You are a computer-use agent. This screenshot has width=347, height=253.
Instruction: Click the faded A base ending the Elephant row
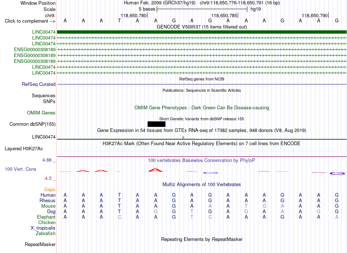(x=337, y=217)
